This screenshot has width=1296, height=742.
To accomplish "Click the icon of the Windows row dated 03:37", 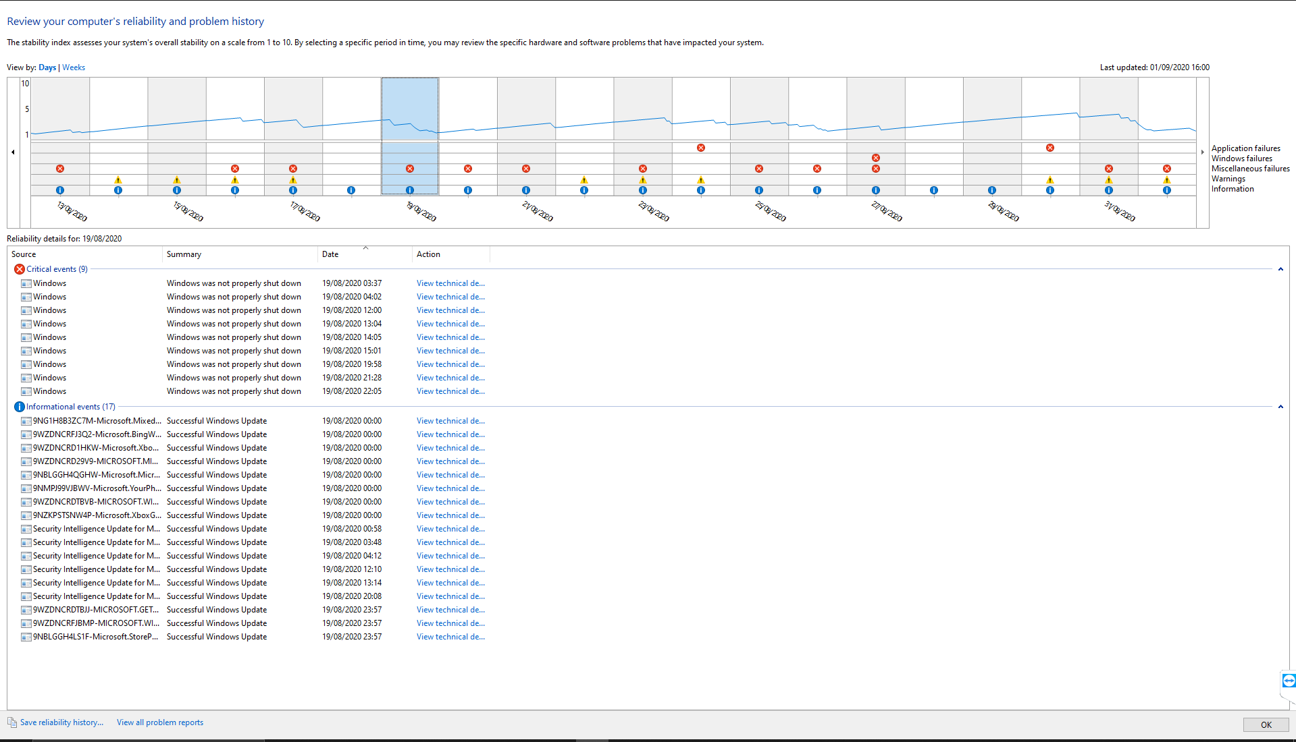I will tap(26, 283).
